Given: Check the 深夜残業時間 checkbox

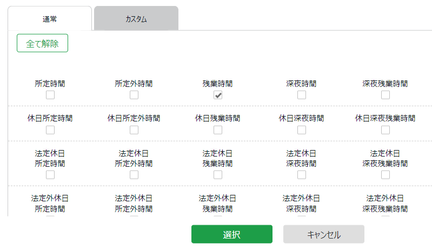Looking at the screenshot, I should pyautogui.click(x=386, y=95).
